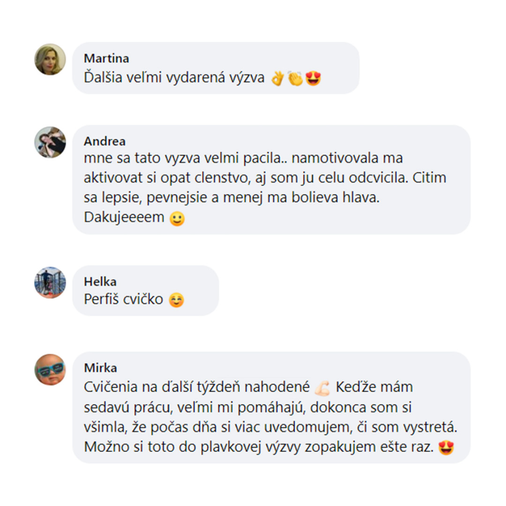
Task: Click the name Helka
Action: (100, 282)
